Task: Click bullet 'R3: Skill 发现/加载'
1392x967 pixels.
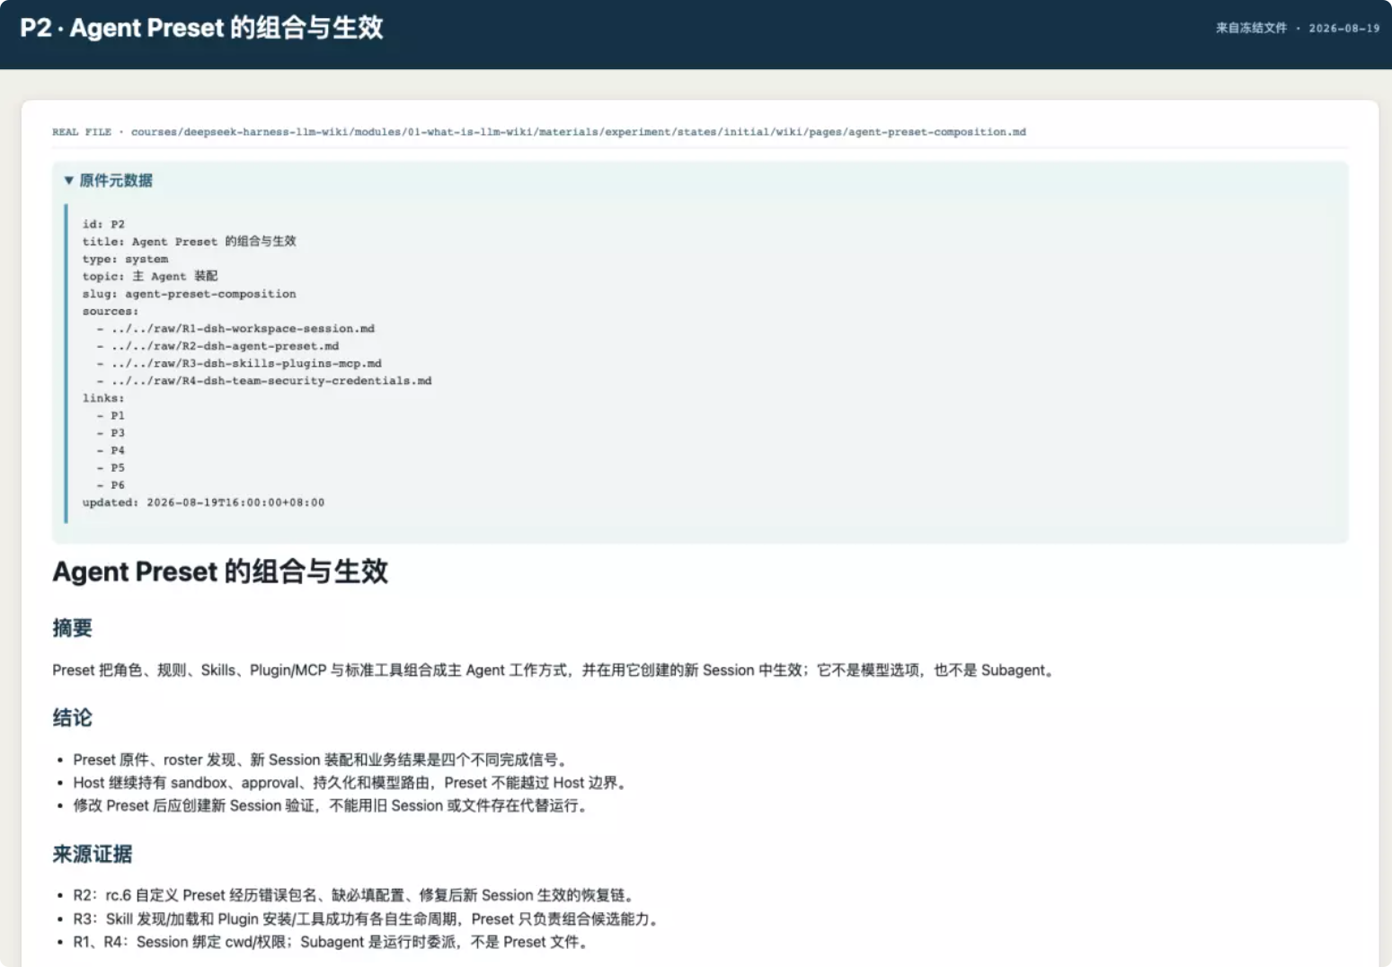Action: (x=368, y=919)
